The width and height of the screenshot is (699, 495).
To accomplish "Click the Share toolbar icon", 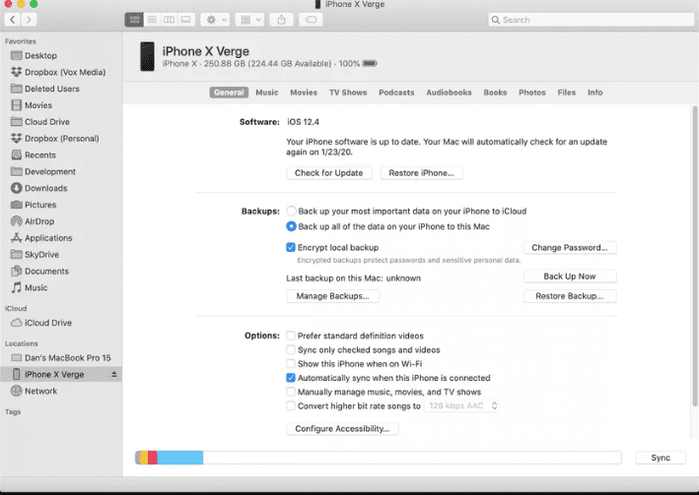I will (x=281, y=20).
